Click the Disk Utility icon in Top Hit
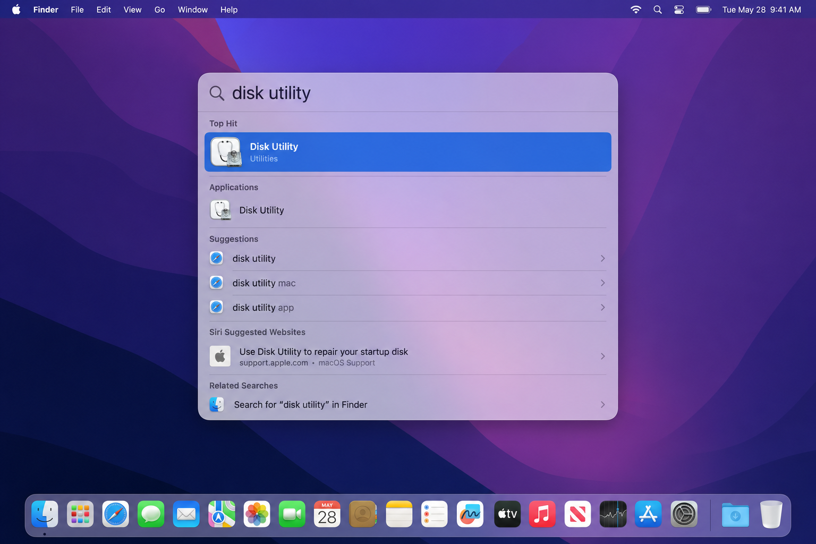Viewport: 816px width, 544px height. pos(226,152)
